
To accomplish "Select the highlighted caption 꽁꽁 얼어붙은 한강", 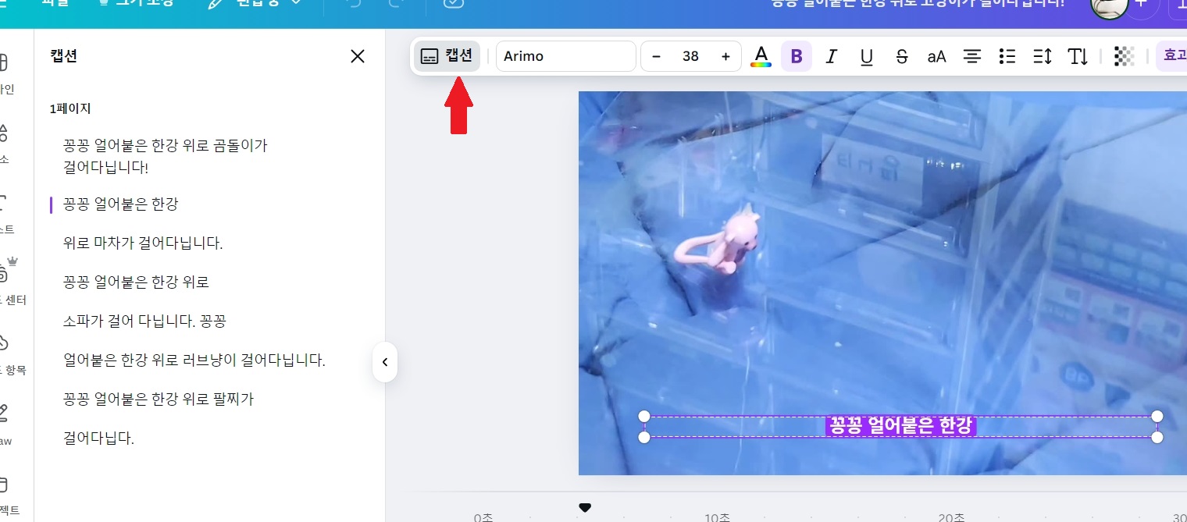I will (x=121, y=204).
